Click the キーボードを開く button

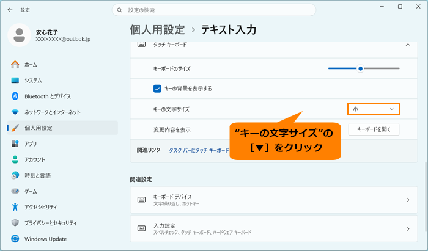click(x=374, y=129)
